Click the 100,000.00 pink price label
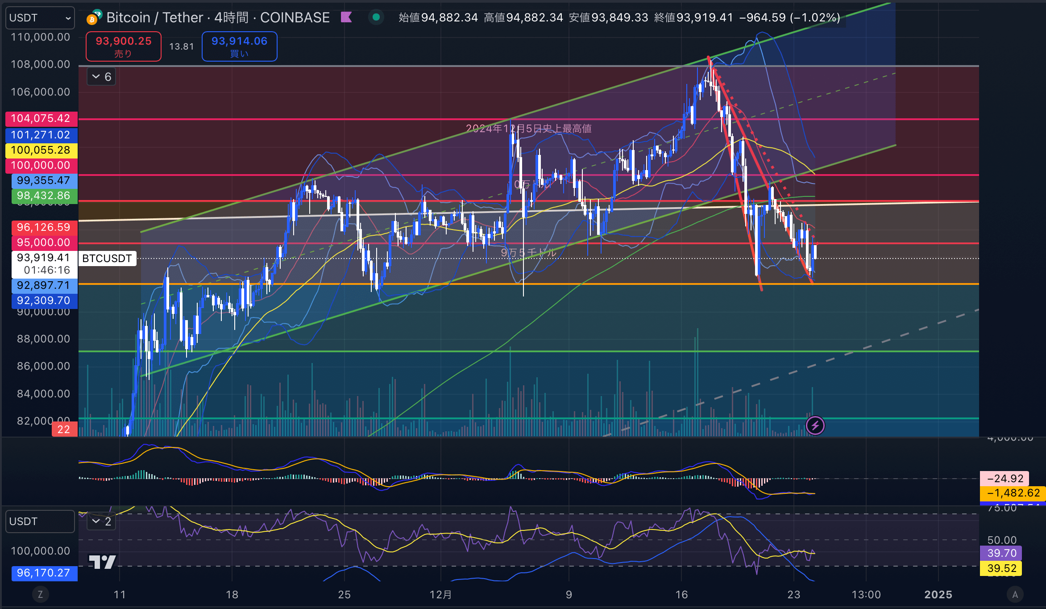 (41, 165)
